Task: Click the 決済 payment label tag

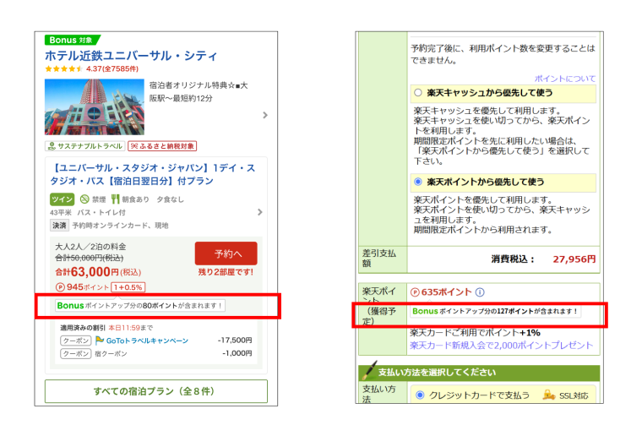Action: (59, 225)
